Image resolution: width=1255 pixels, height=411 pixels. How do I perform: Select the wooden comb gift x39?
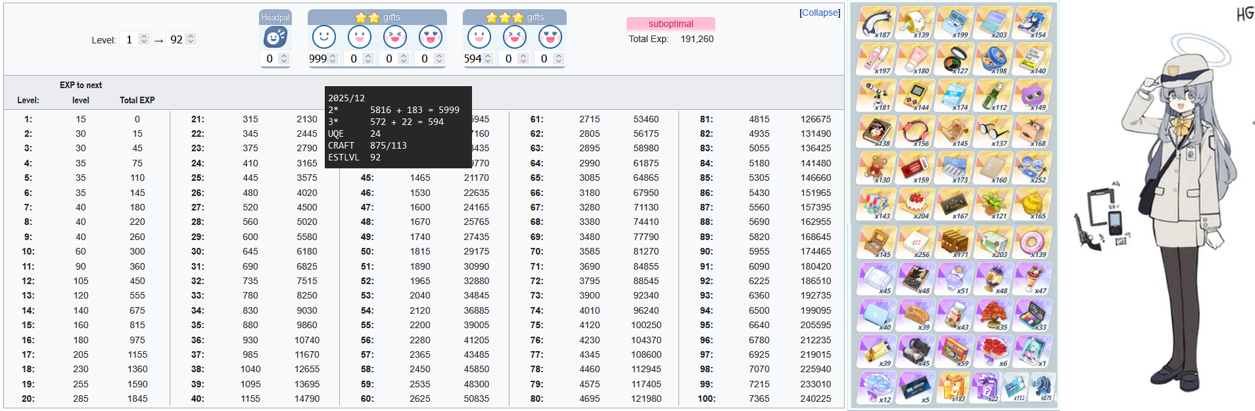(x=915, y=315)
